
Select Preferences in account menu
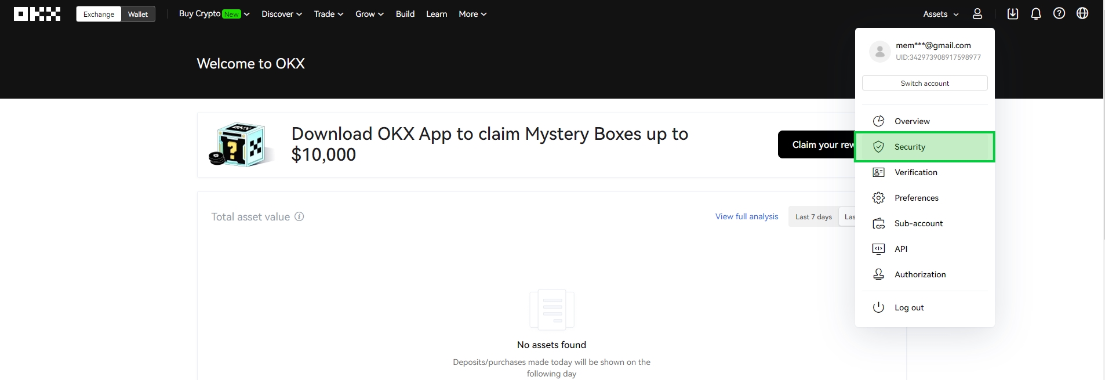tap(925, 198)
